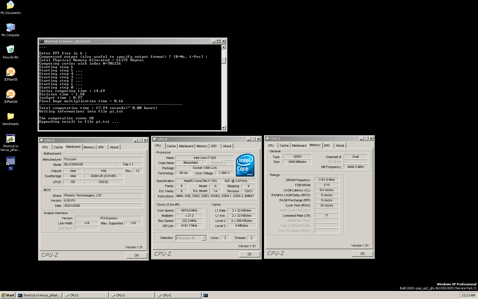Open SPD tab in the middle CPU-Z window
478x299 pixels.
pos(214,146)
